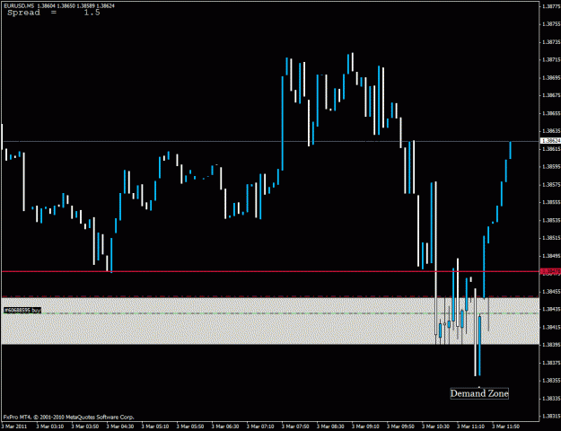Image resolution: width=561 pixels, height=431 pixels.
Task: Click the '3 Mar 05:10' time label
Action: (x=155, y=427)
